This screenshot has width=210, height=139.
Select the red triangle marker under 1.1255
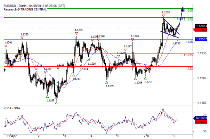tap(76, 34)
